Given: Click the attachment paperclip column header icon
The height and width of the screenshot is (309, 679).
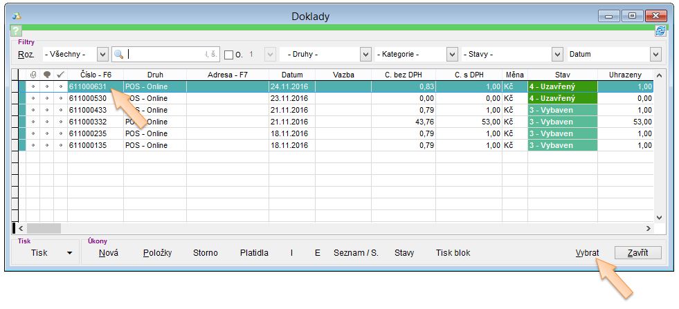Looking at the screenshot, I should [x=33, y=75].
